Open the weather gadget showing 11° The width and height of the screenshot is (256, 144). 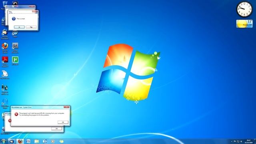point(244,24)
